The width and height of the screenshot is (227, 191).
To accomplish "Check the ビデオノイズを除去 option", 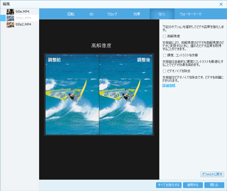I will [165, 71].
